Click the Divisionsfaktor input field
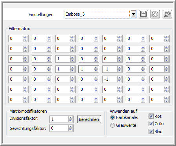The width and height of the screenshot is (176, 146). point(59,119)
